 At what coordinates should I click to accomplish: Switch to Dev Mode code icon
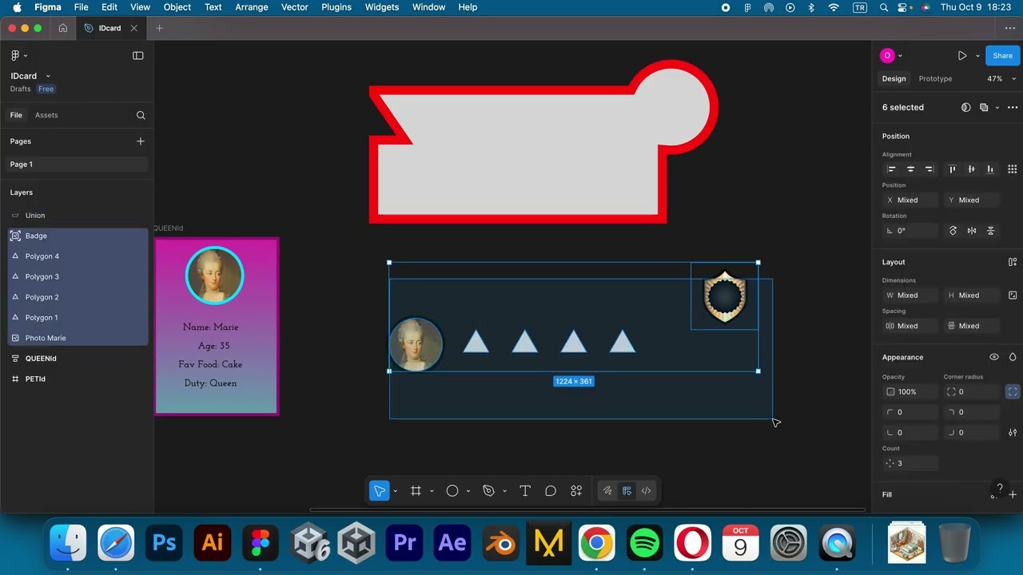click(x=646, y=490)
